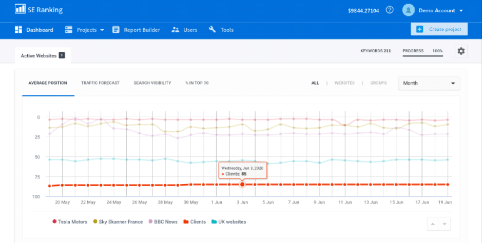Open the help question mark icon

click(x=390, y=10)
